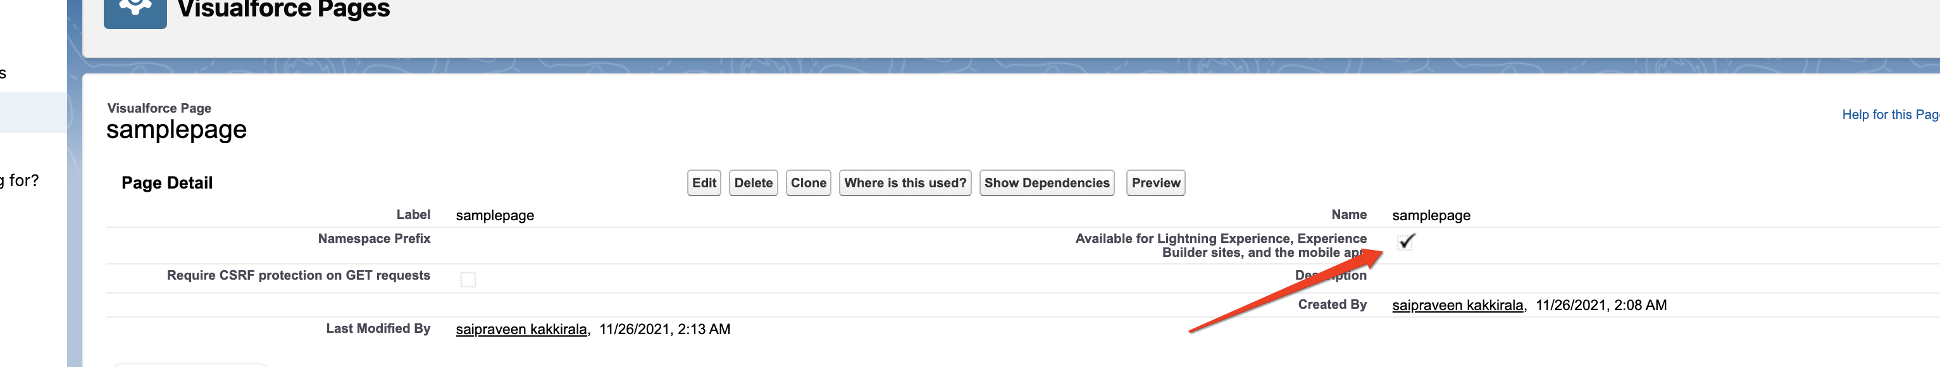Click the Edit button
This screenshot has width=1940, height=367.
(x=704, y=183)
